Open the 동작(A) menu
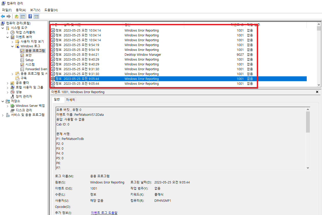The image size is (322, 215). 21,10
